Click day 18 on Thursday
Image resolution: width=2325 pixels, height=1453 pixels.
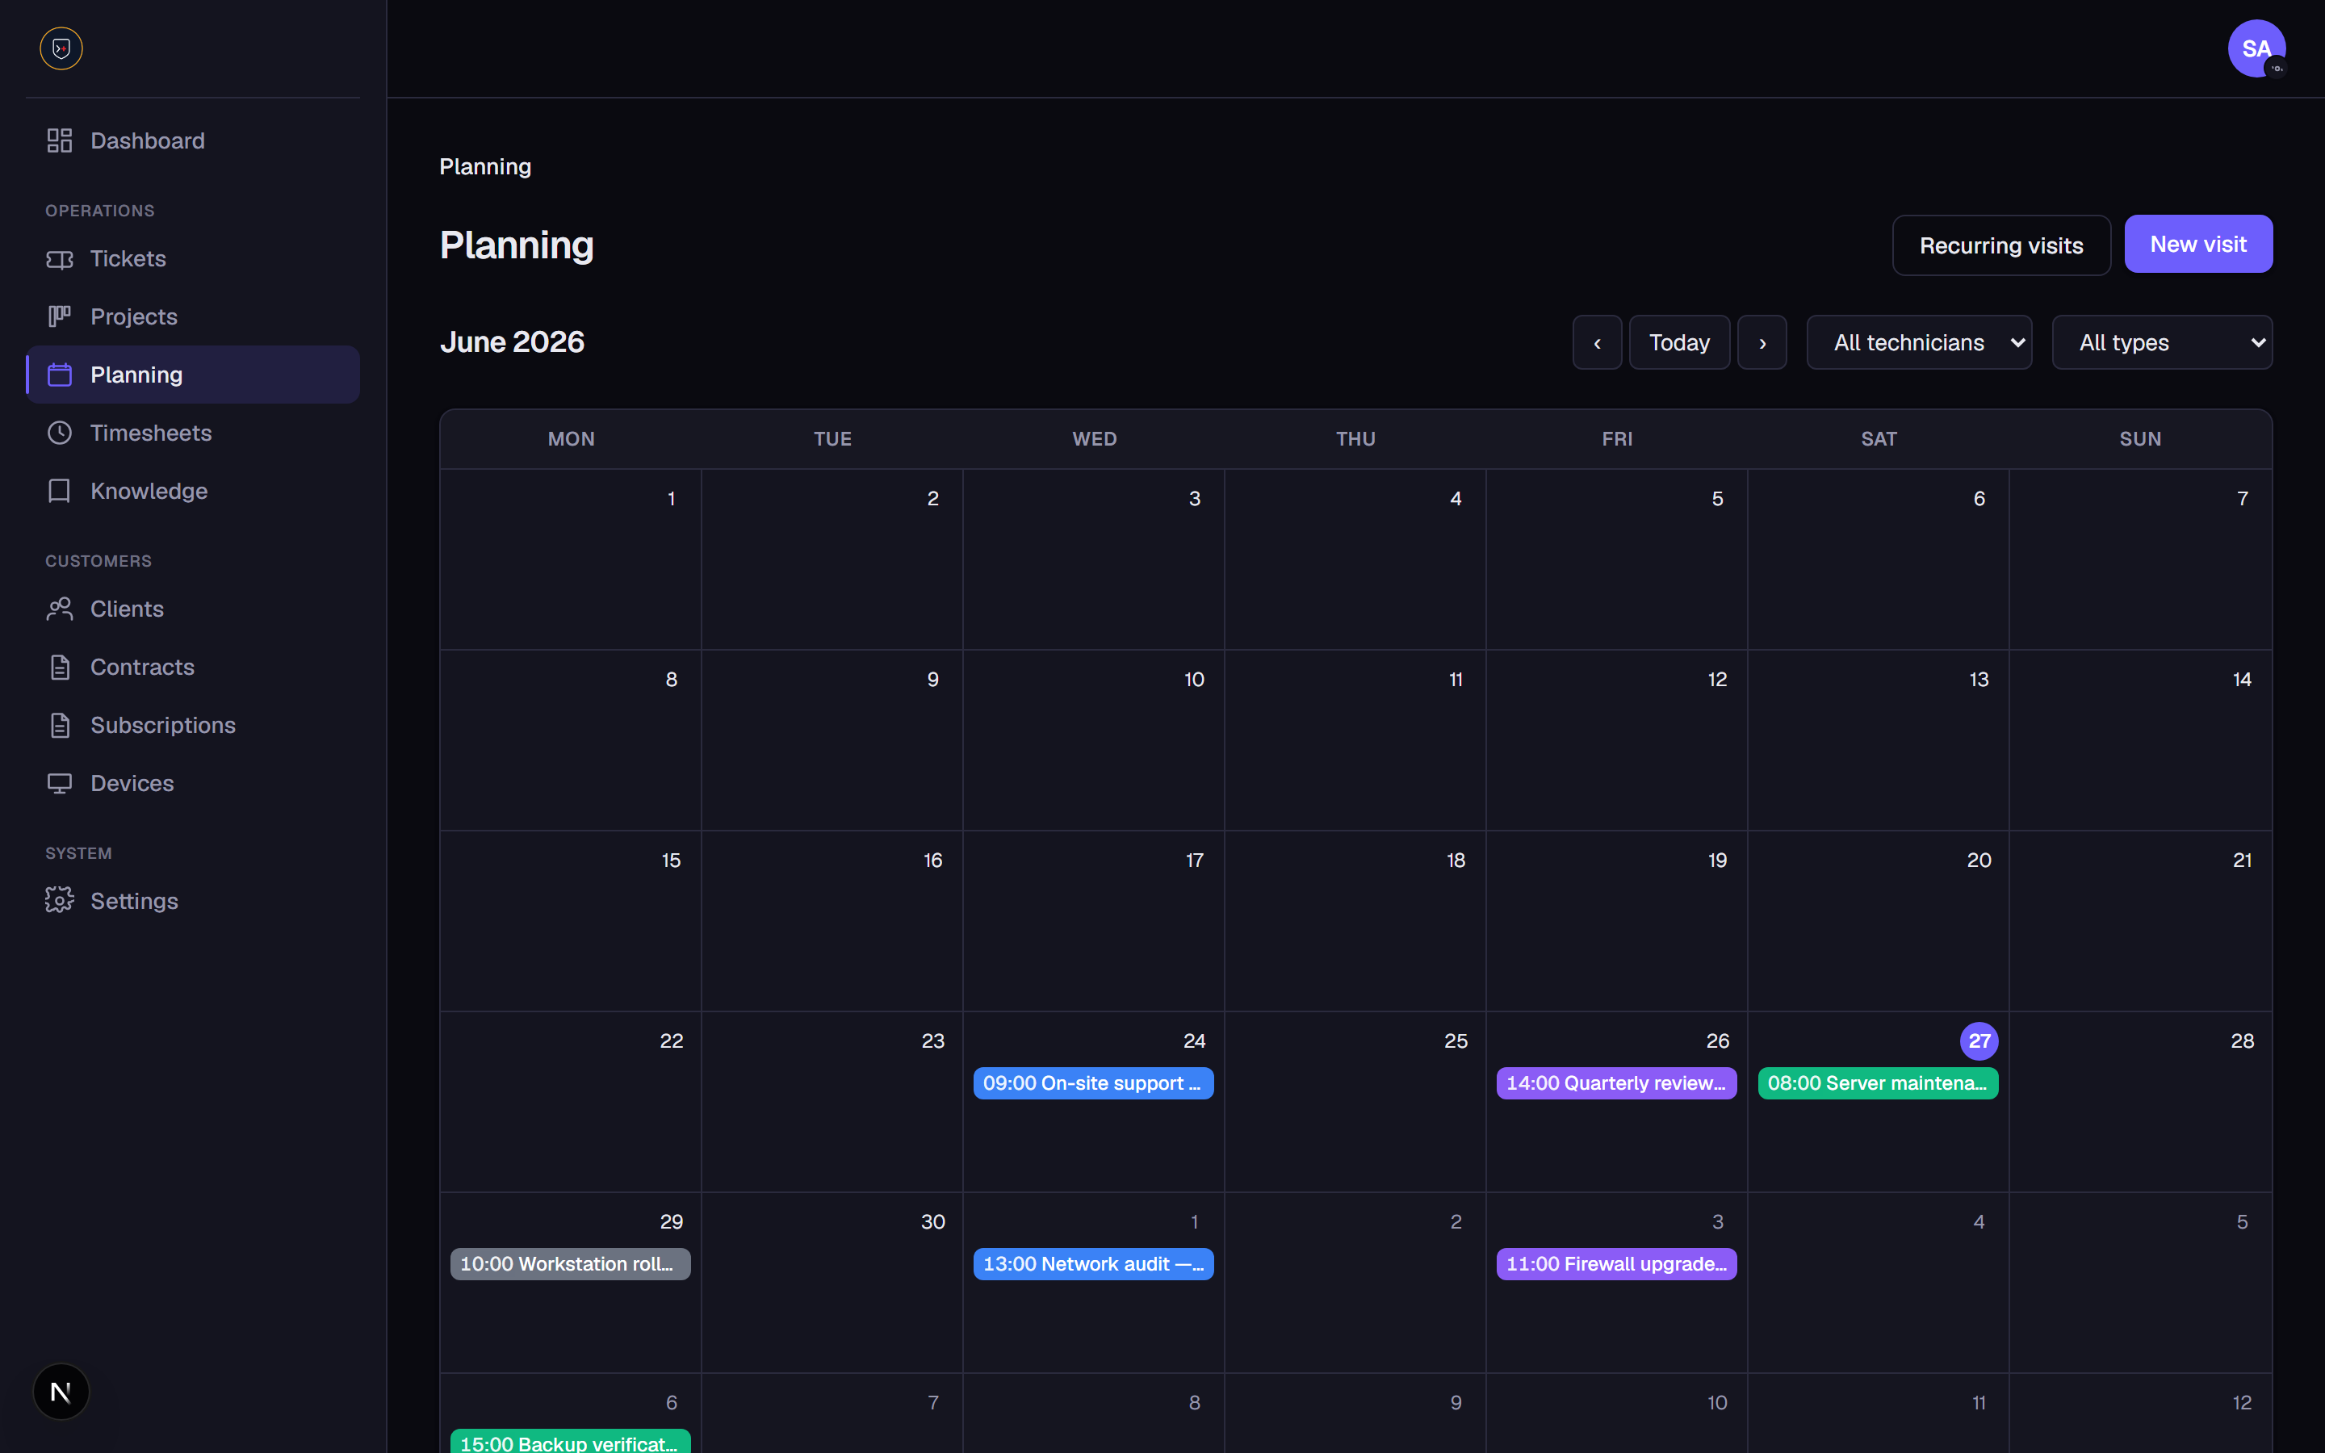[x=1456, y=860]
